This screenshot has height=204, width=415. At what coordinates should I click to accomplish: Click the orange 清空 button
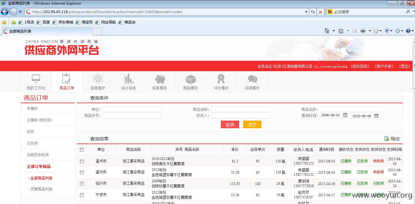(252, 125)
